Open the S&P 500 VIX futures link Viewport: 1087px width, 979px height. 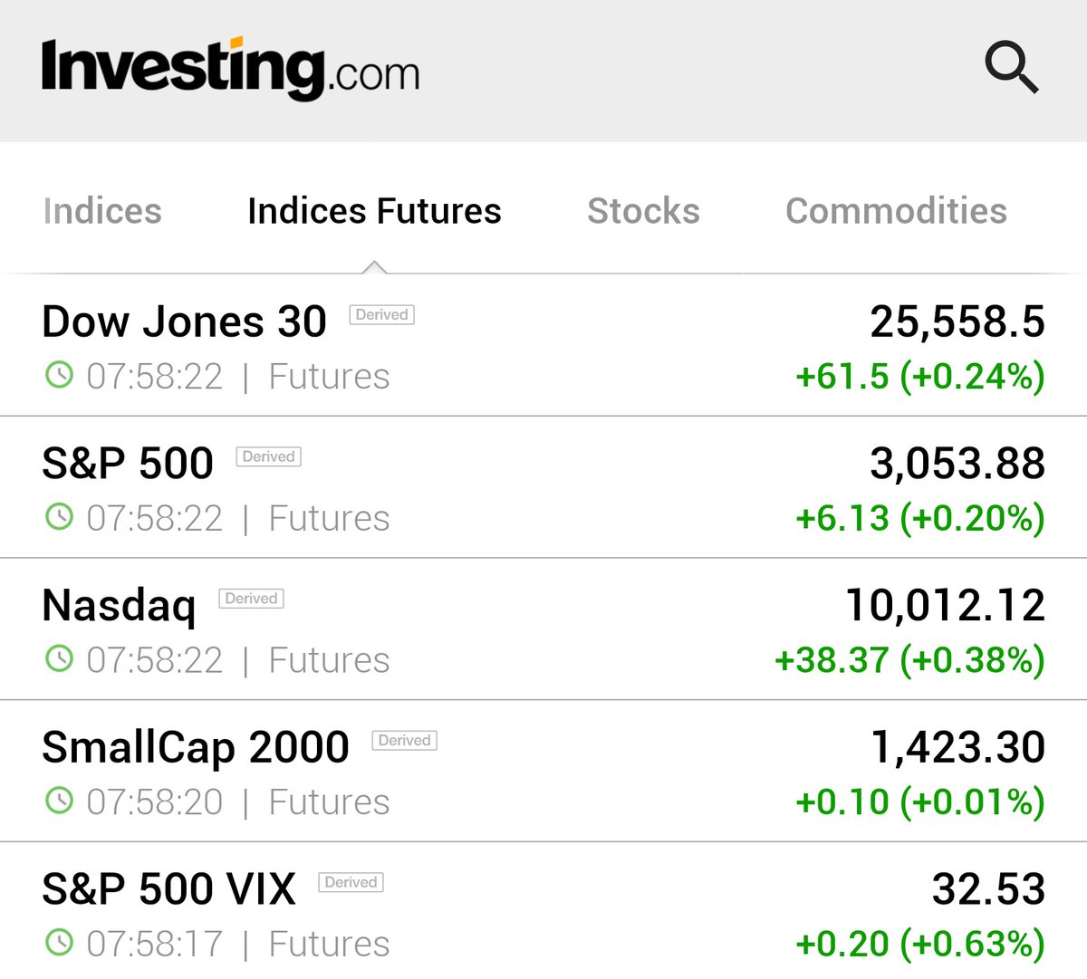click(x=169, y=889)
